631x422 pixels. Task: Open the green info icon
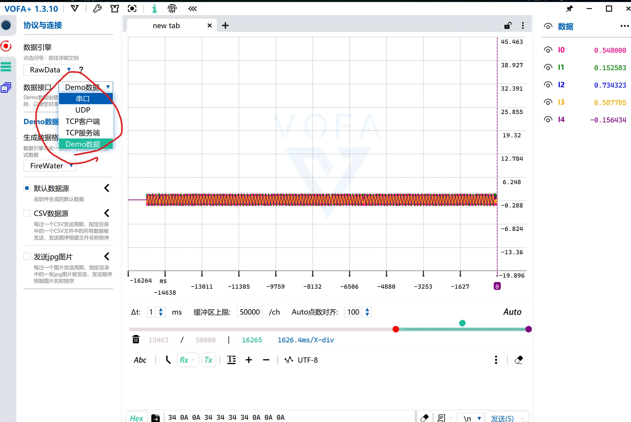point(154,9)
